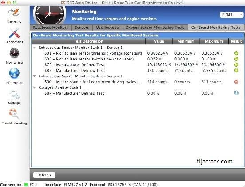Open Settings gears icon in sidebar

14,94
